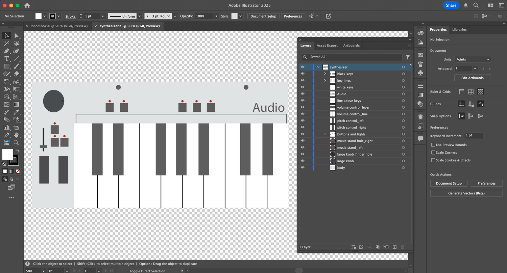This screenshot has width=507, height=273.
Task: Collapse the synthesizer layer
Action: 318,67
